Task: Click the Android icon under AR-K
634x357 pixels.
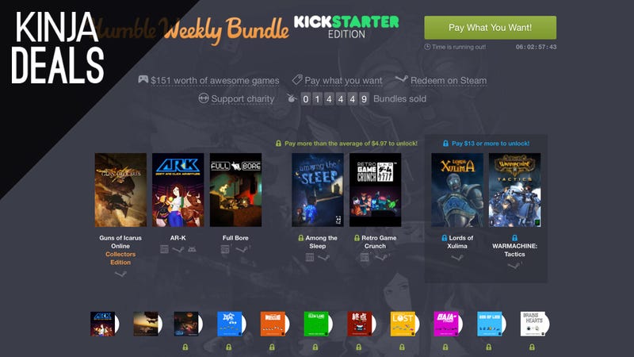Action: click(192, 249)
